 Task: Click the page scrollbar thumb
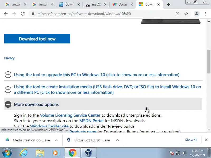[209, 62]
